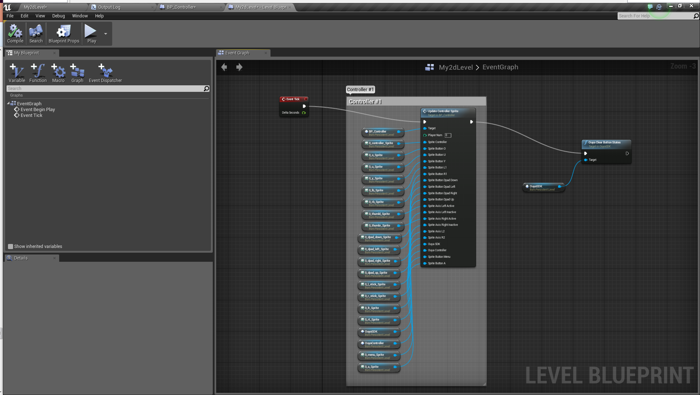Navigate back in the graph history

coord(224,67)
